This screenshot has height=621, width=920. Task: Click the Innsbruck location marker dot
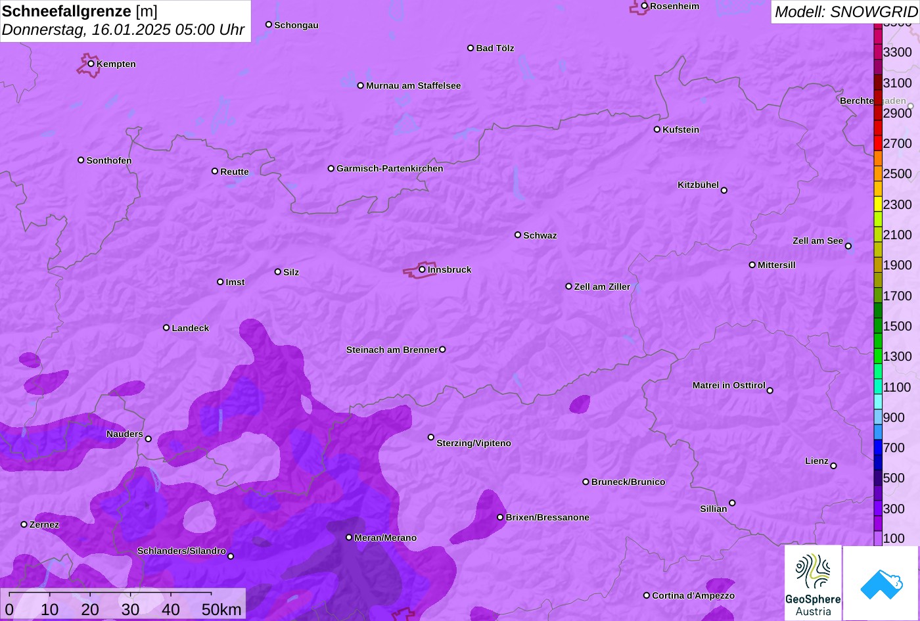pyautogui.click(x=422, y=269)
